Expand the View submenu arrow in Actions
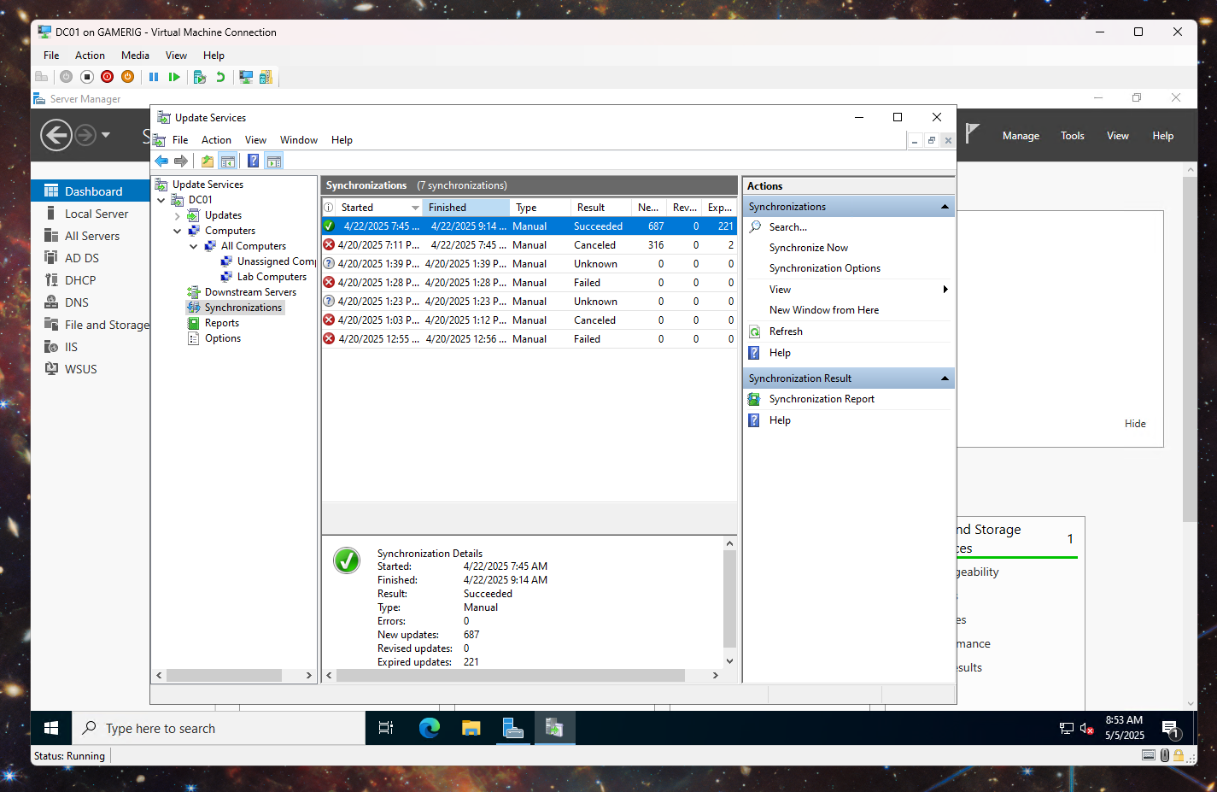1217x792 pixels. click(945, 290)
